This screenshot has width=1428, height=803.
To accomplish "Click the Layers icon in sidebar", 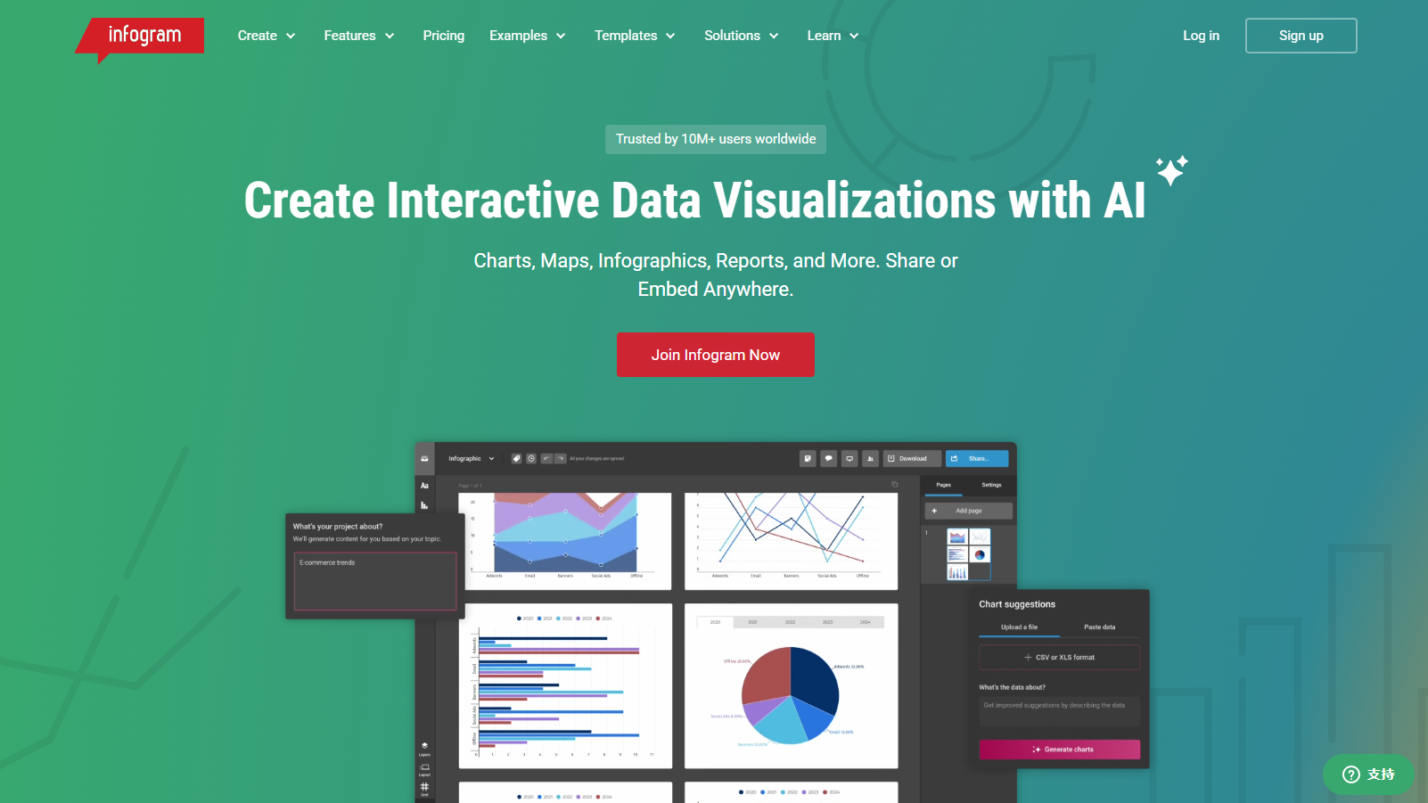I will click(x=425, y=749).
